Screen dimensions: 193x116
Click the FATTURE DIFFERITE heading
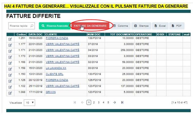[33, 16]
